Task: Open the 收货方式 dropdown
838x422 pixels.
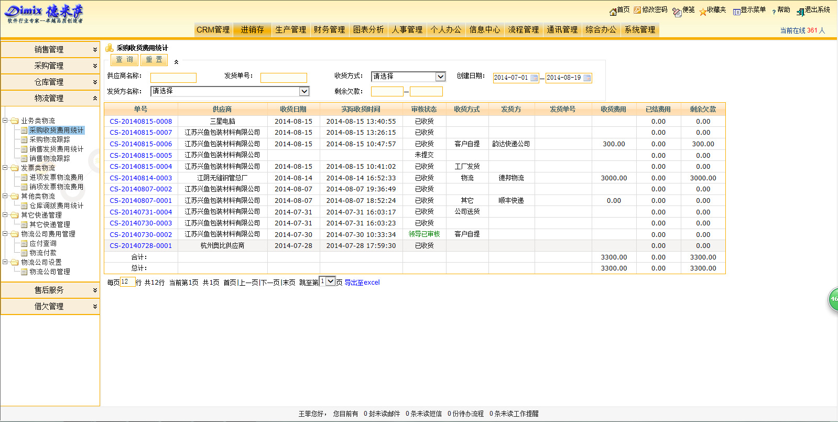Action: point(408,77)
